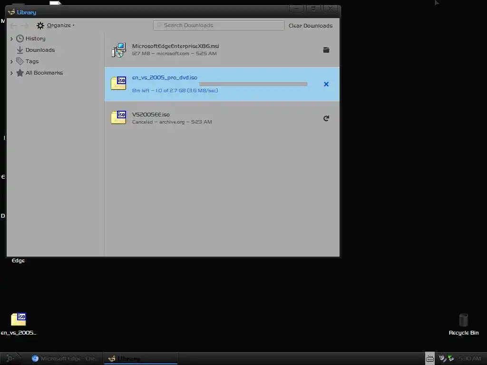Image resolution: width=487 pixels, height=365 pixels.
Task: Click the en_vs_2005_pro_dvd.iso download progress bar
Action: [253, 84]
